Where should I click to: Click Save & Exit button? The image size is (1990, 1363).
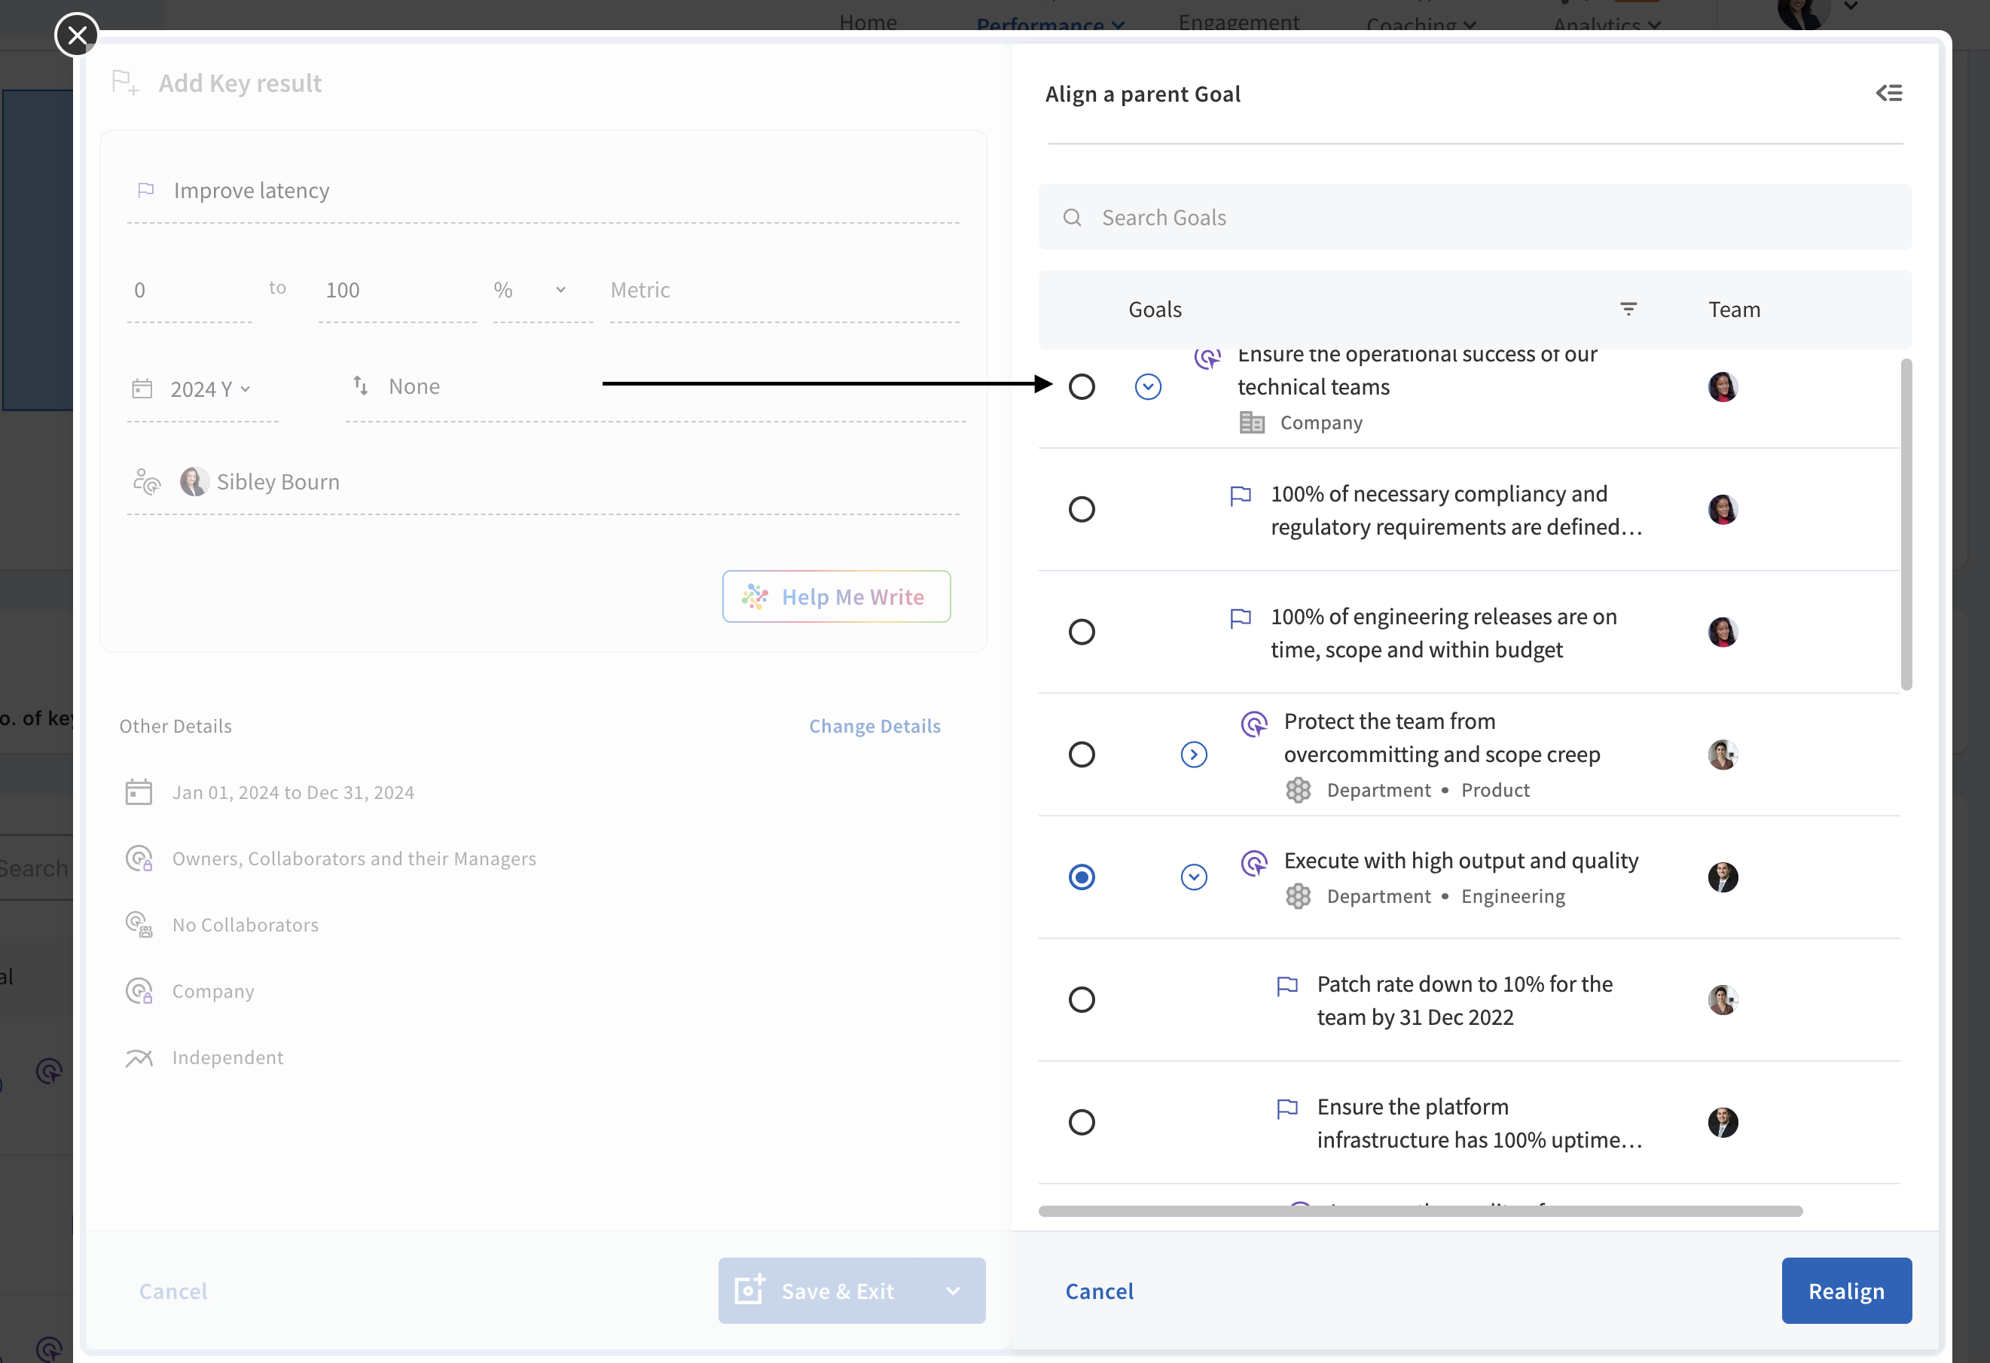click(819, 1290)
